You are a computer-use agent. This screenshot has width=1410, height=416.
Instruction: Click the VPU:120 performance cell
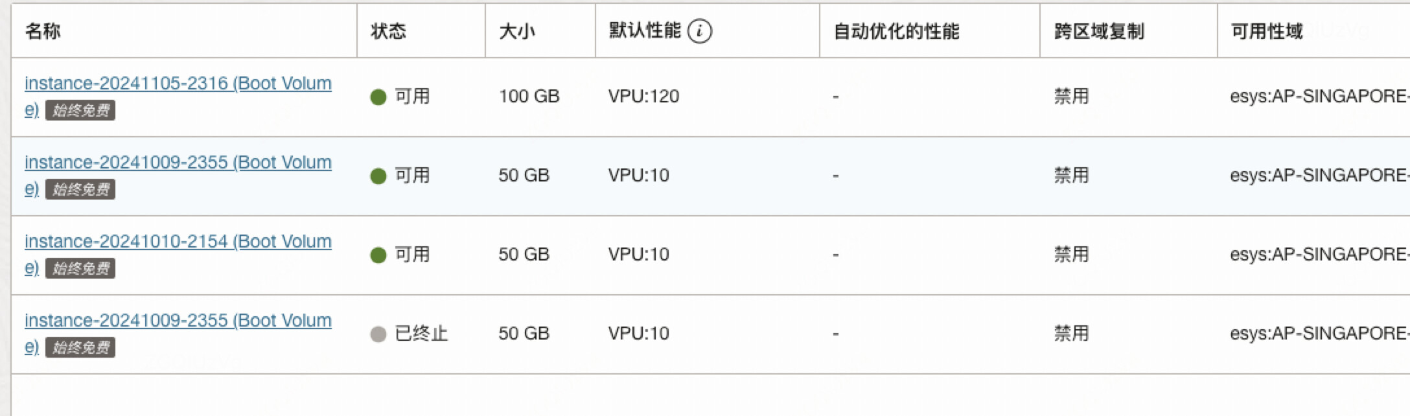(x=643, y=97)
